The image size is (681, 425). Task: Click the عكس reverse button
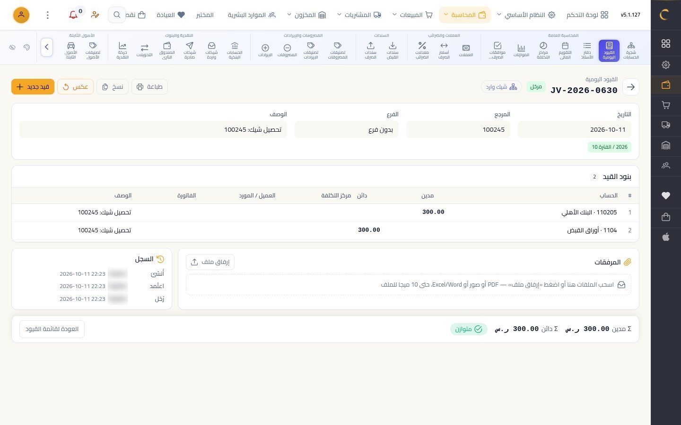click(75, 87)
